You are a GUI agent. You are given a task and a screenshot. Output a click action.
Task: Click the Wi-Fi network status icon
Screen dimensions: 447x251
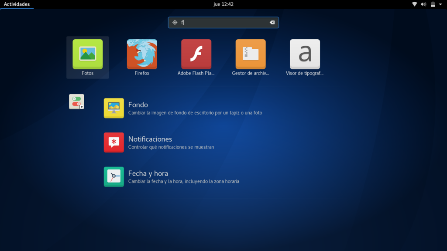[415, 4]
